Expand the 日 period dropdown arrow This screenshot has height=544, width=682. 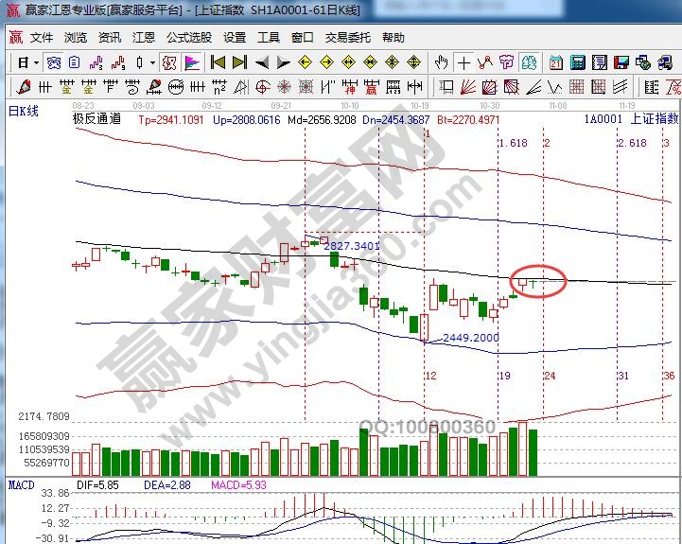point(36,63)
